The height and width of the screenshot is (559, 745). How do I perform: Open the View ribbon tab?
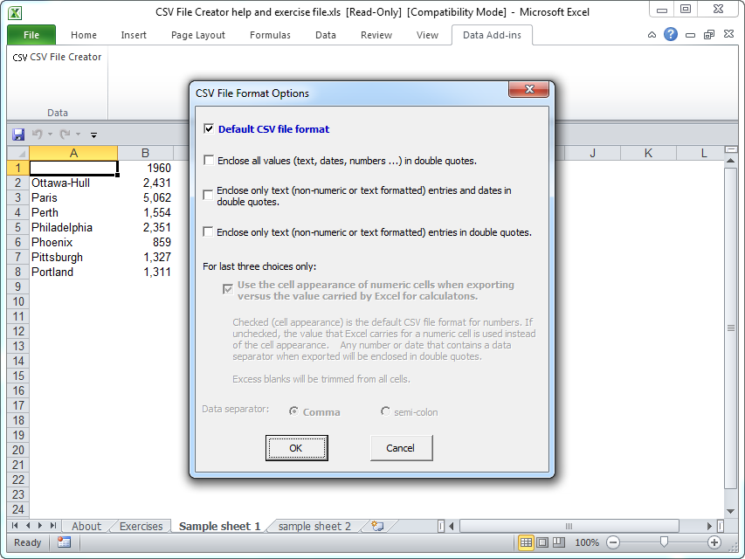(427, 35)
